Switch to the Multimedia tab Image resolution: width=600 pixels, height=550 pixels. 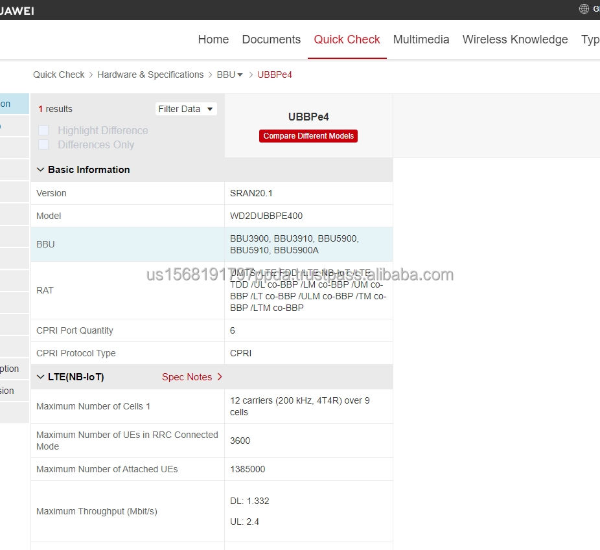pos(421,40)
